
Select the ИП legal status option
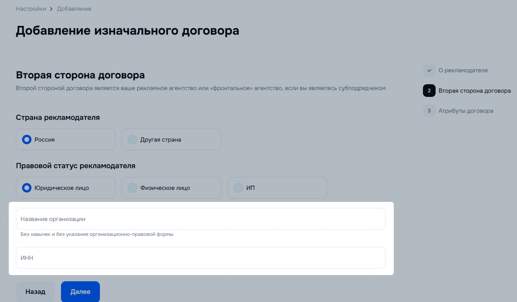click(277, 188)
